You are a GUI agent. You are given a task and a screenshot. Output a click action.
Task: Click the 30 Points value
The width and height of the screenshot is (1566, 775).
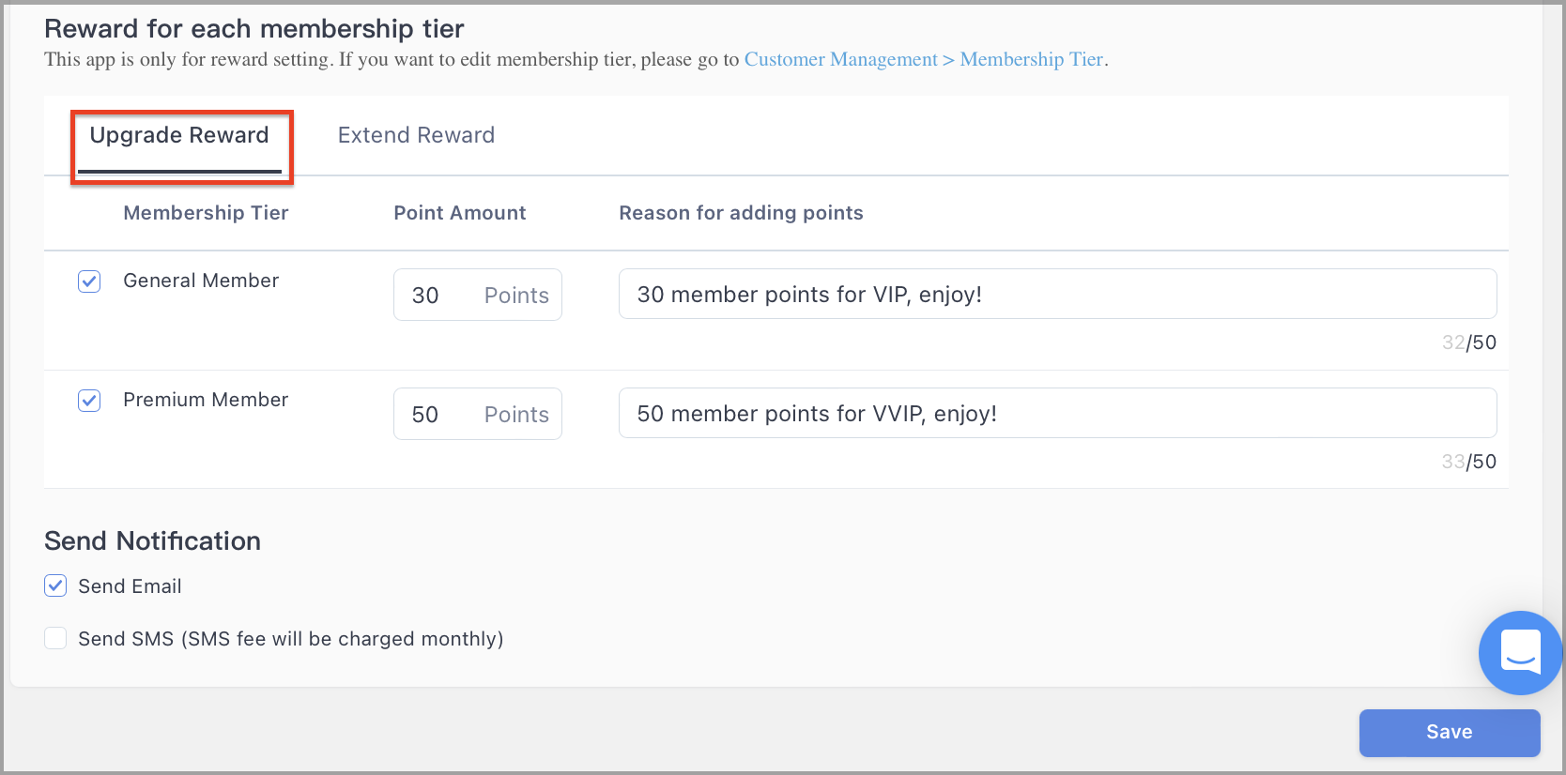424,295
